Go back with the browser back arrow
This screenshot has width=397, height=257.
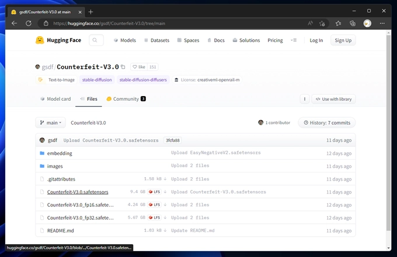click(14, 23)
